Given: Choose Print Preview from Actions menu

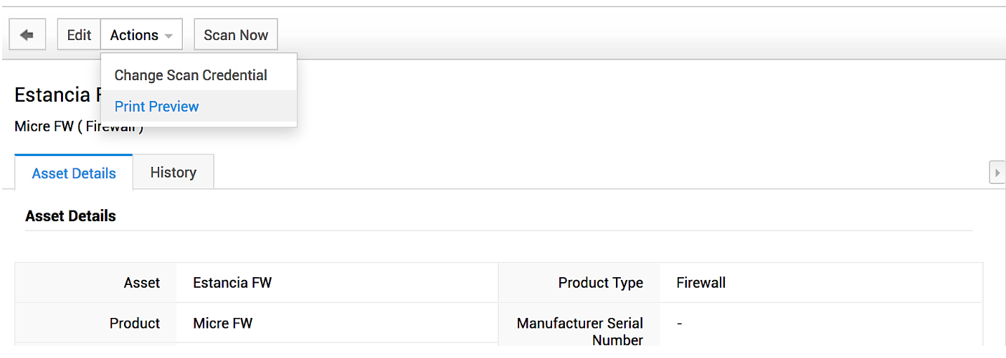Looking at the screenshot, I should [156, 107].
